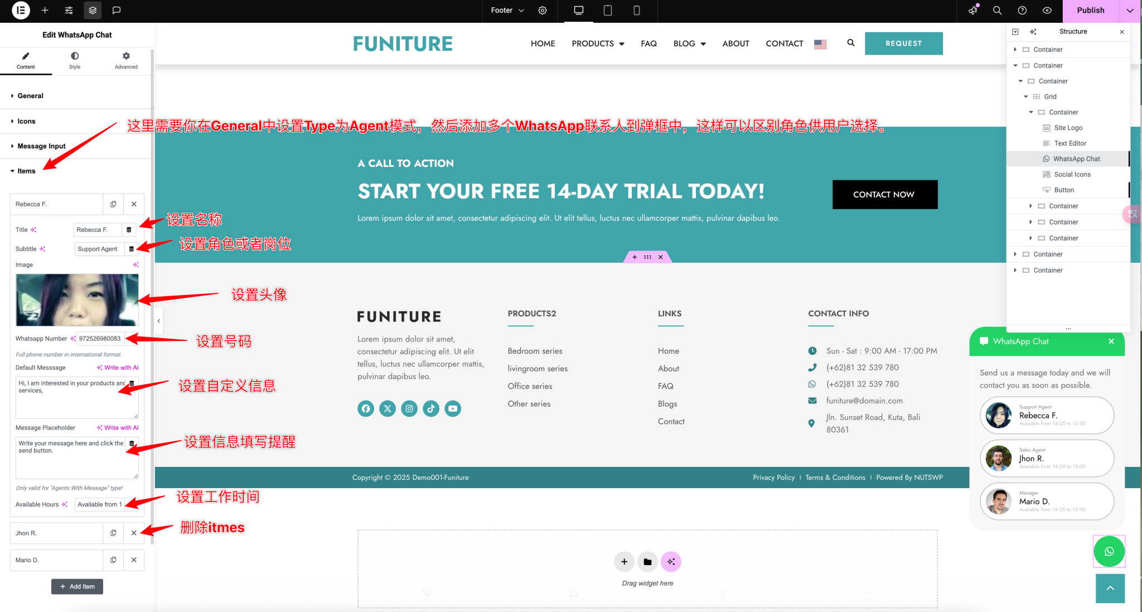The width and height of the screenshot is (1142, 612).
Task: Switch to the Style tab
Action: [75, 60]
